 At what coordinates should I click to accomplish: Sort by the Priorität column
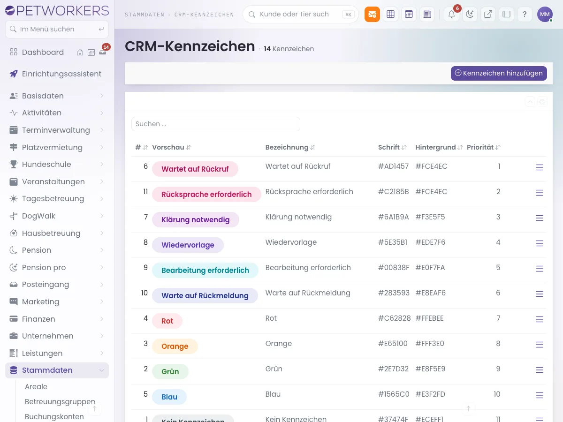click(x=484, y=147)
